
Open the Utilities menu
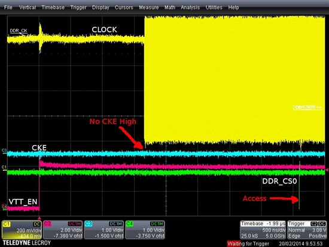(x=214, y=7)
